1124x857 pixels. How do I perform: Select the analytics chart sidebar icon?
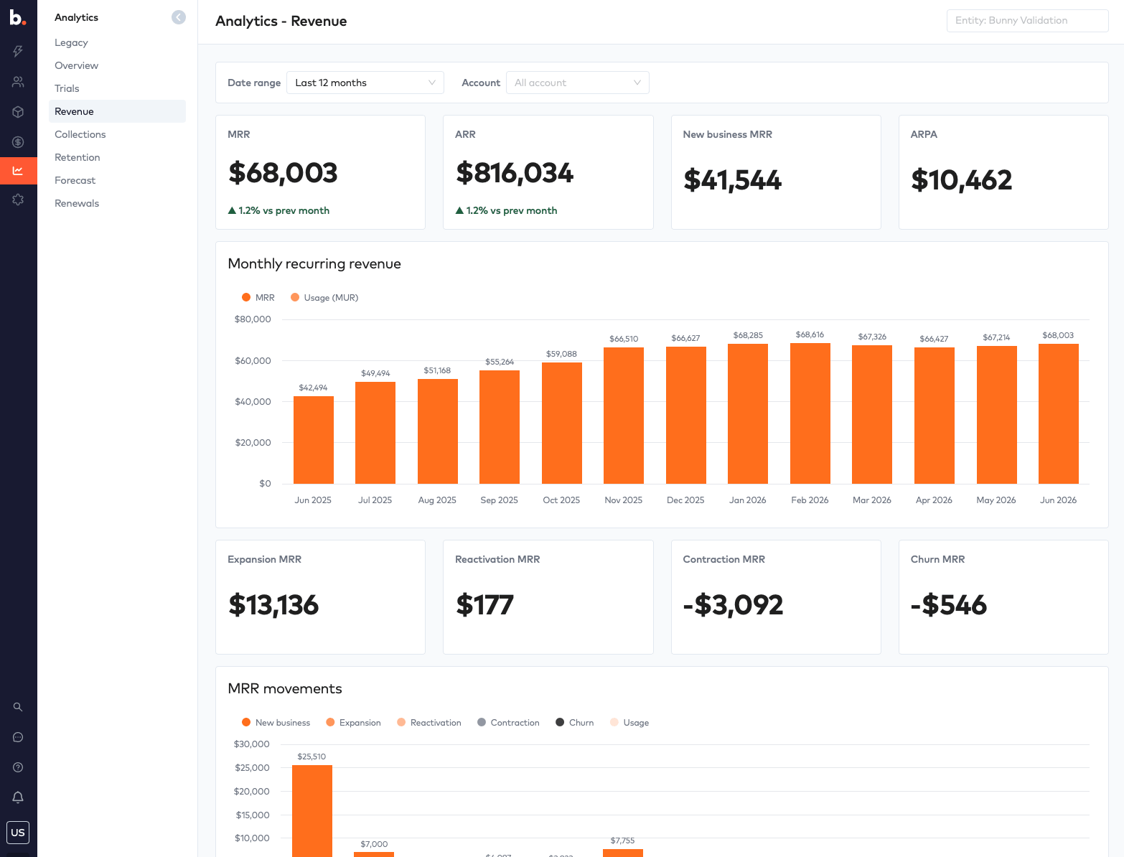coord(18,171)
